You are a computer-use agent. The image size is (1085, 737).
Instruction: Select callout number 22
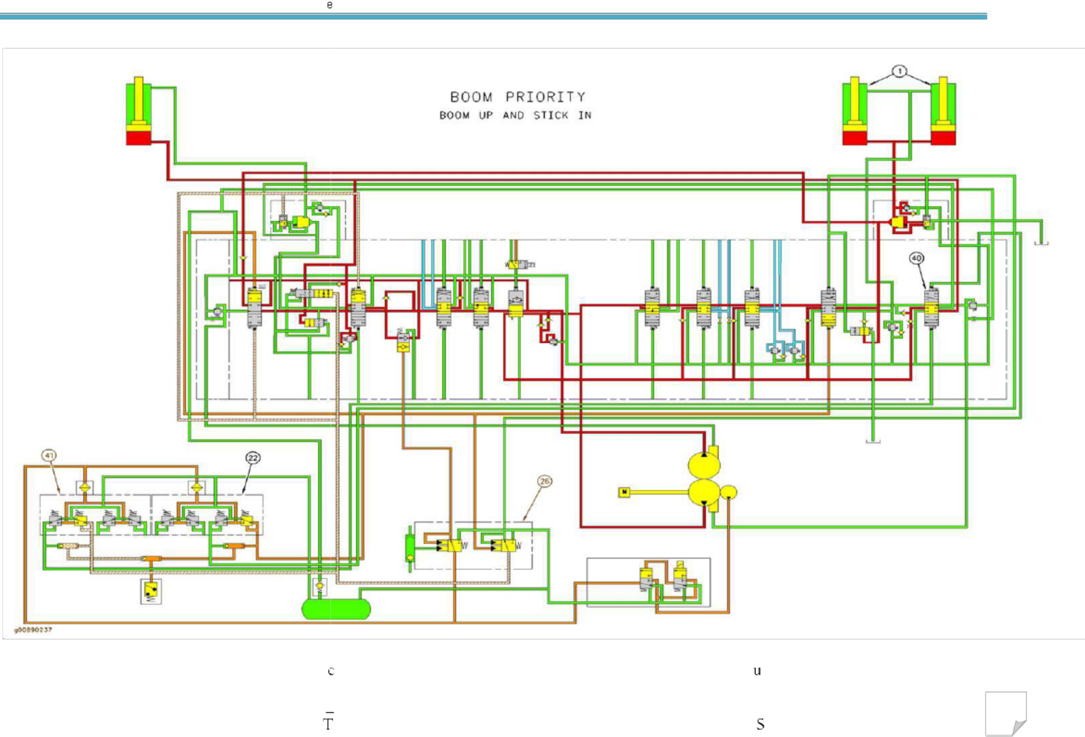[x=253, y=458]
